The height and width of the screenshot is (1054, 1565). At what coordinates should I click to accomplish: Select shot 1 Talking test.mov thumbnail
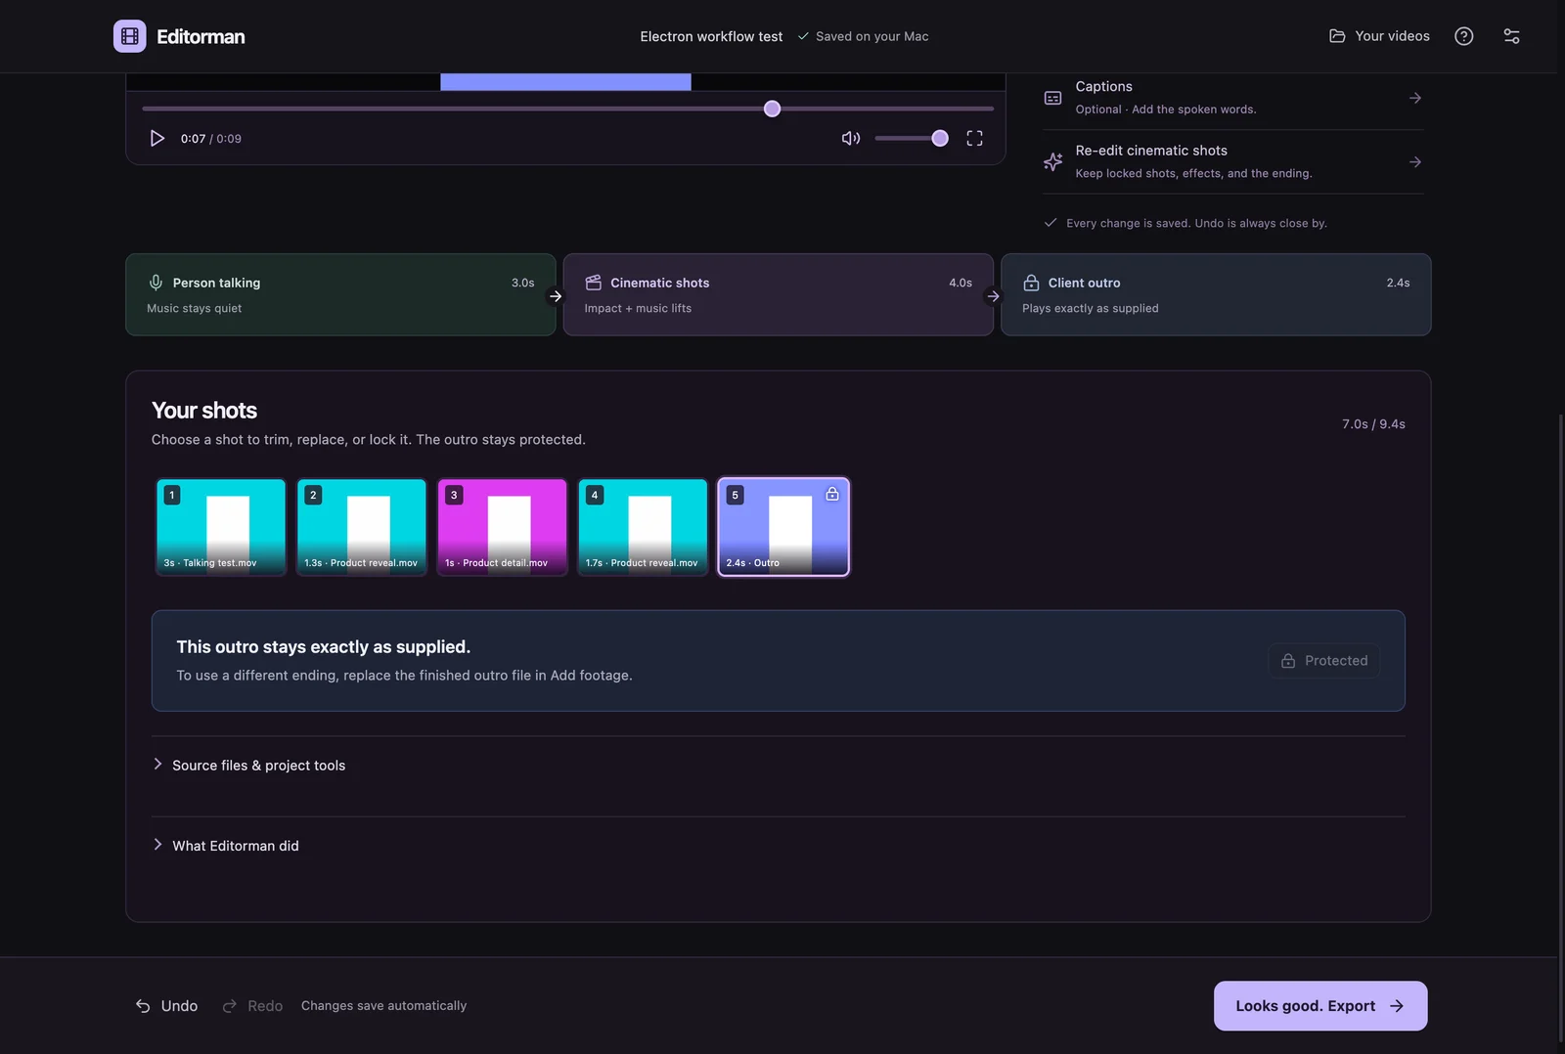coord(221,527)
